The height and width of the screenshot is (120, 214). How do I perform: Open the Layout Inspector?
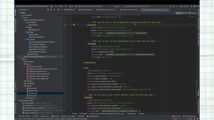coord(189,116)
